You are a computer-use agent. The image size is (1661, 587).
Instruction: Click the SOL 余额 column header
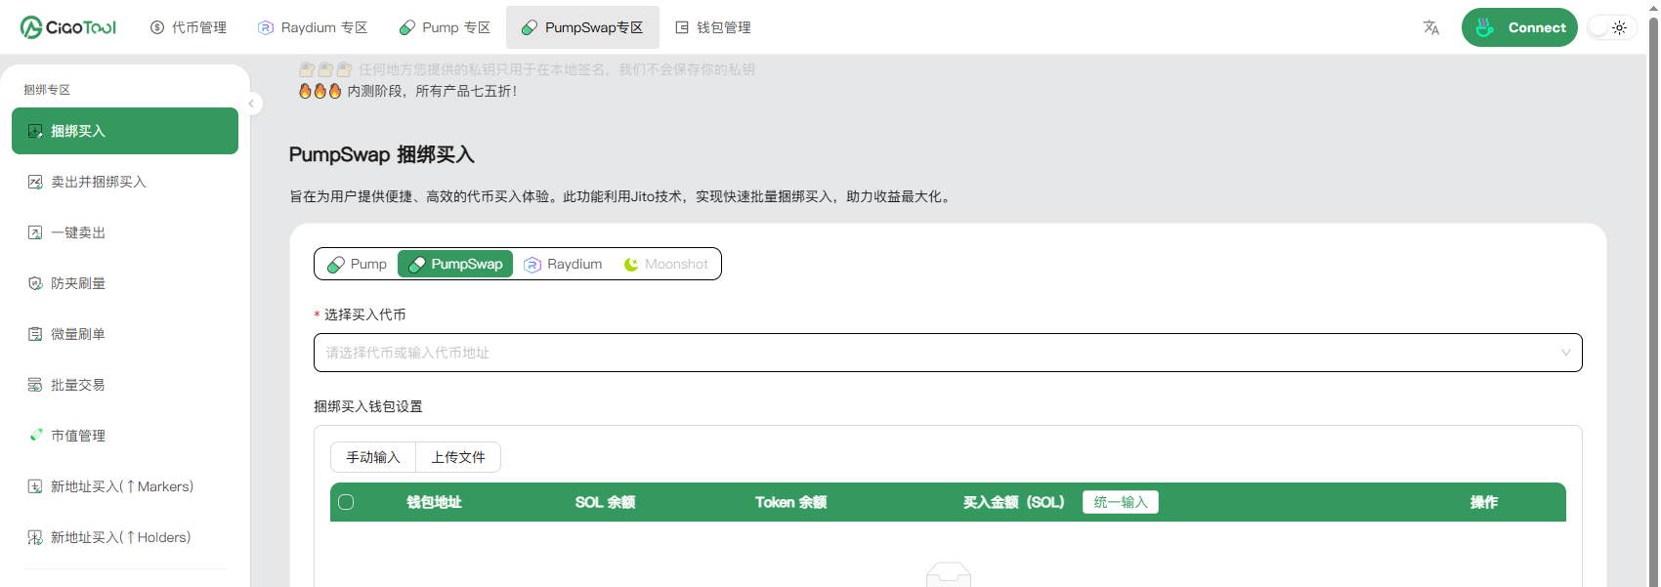point(605,502)
